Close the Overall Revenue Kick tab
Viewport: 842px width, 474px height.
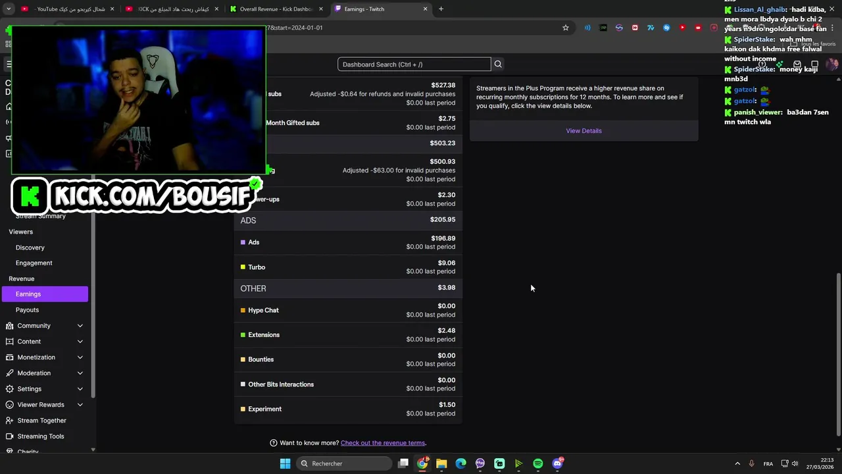point(321,9)
